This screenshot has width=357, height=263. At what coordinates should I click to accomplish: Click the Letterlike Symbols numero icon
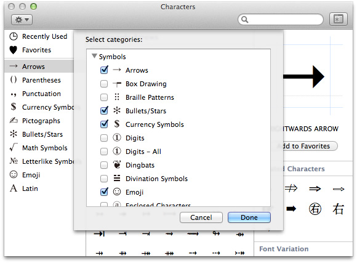14,161
